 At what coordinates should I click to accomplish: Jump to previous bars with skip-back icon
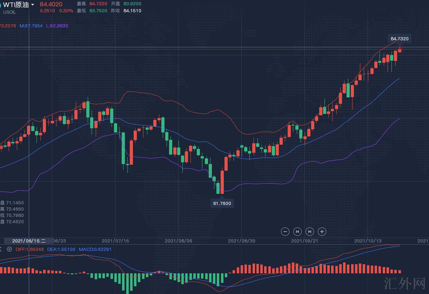pyautogui.click(x=297, y=231)
